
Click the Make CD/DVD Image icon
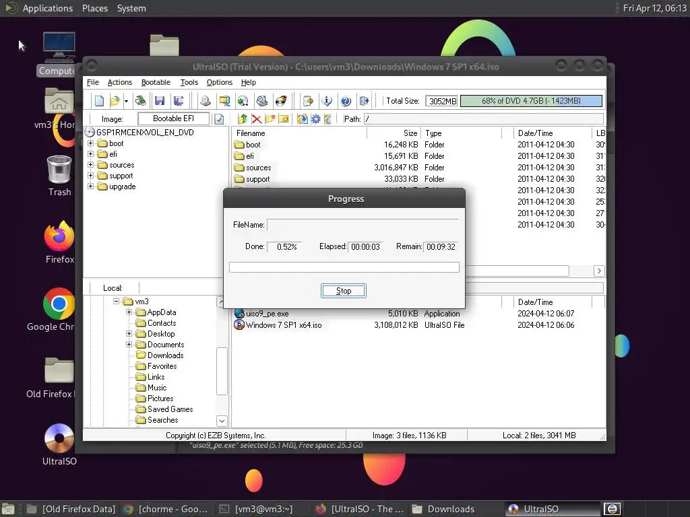pyautogui.click(x=205, y=101)
